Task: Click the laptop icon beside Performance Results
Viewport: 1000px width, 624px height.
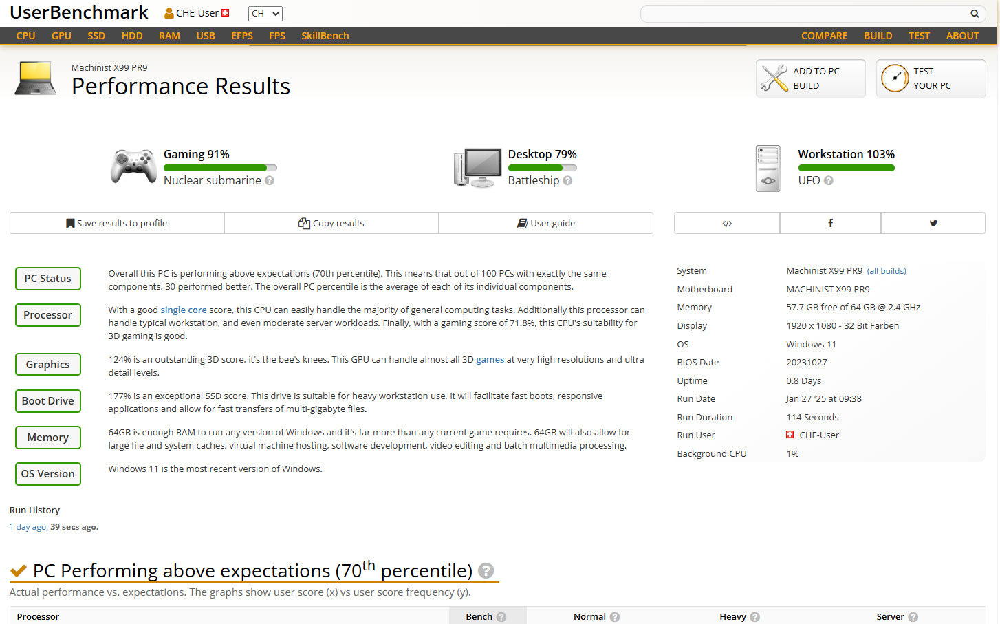Action: 36,78
